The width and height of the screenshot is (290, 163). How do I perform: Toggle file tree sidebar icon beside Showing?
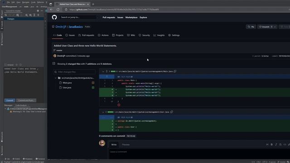tap(54, 63)
